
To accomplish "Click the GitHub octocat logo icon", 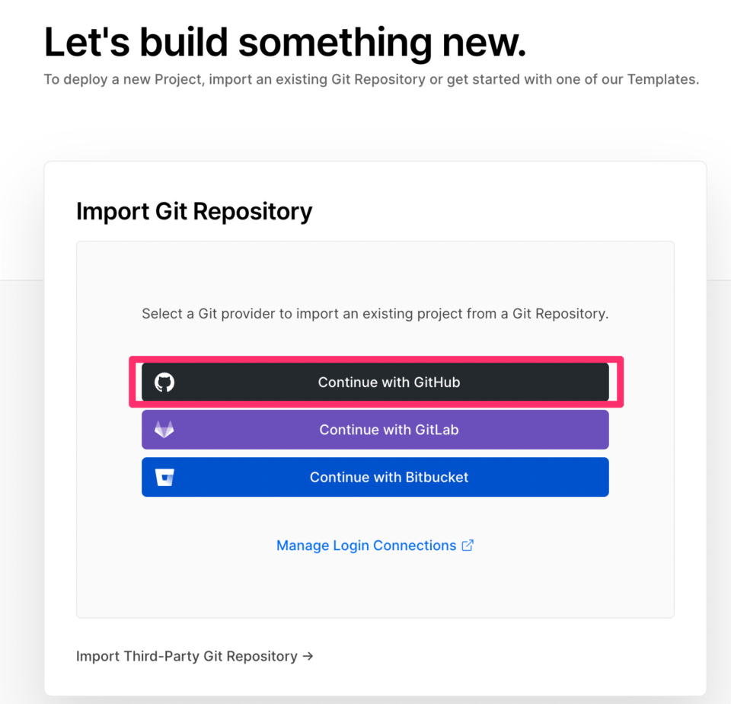I will (164, 382).
